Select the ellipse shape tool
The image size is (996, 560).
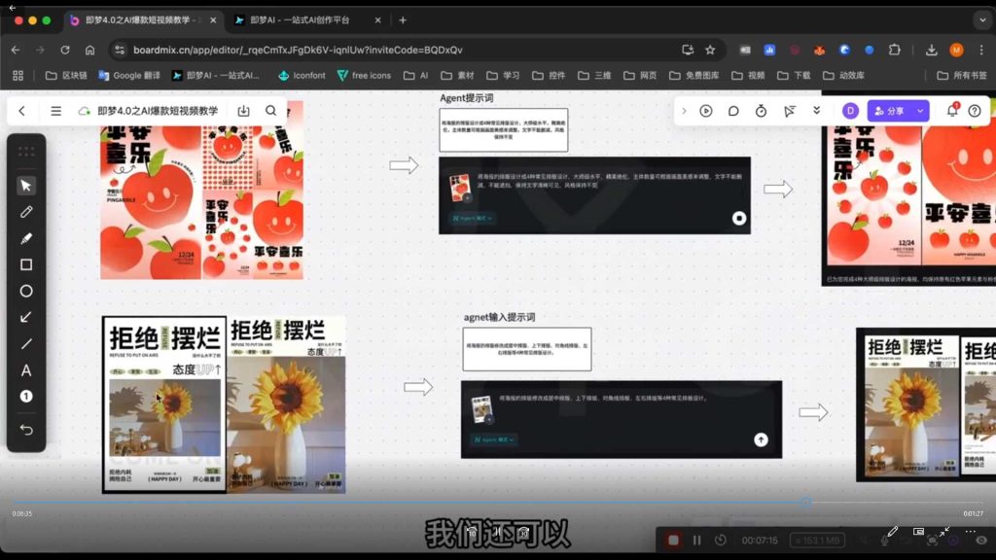pos(26,291)
